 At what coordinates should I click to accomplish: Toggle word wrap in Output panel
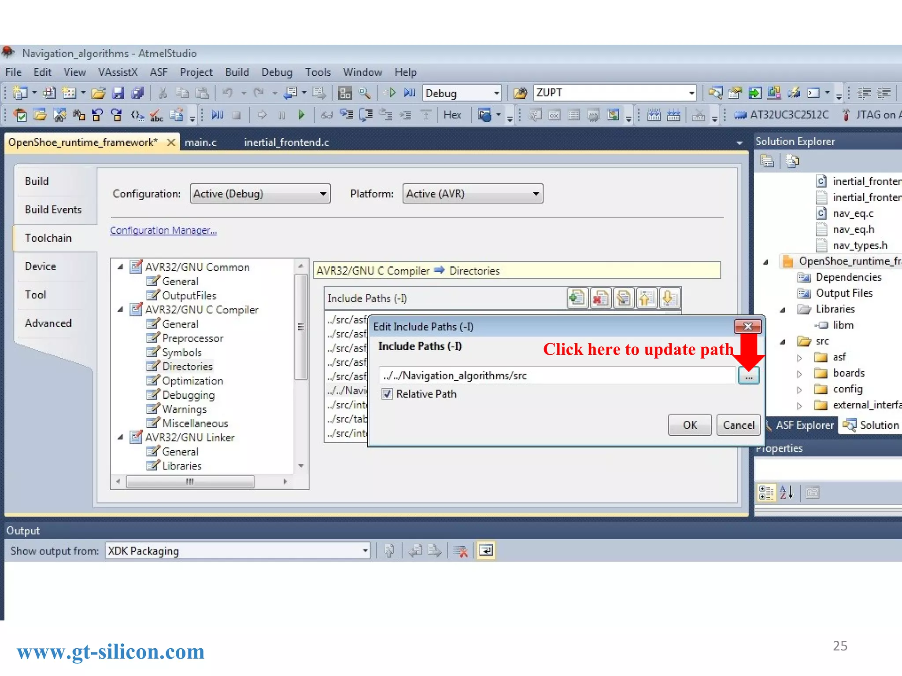pyautogui.click(x=486, y=551)
